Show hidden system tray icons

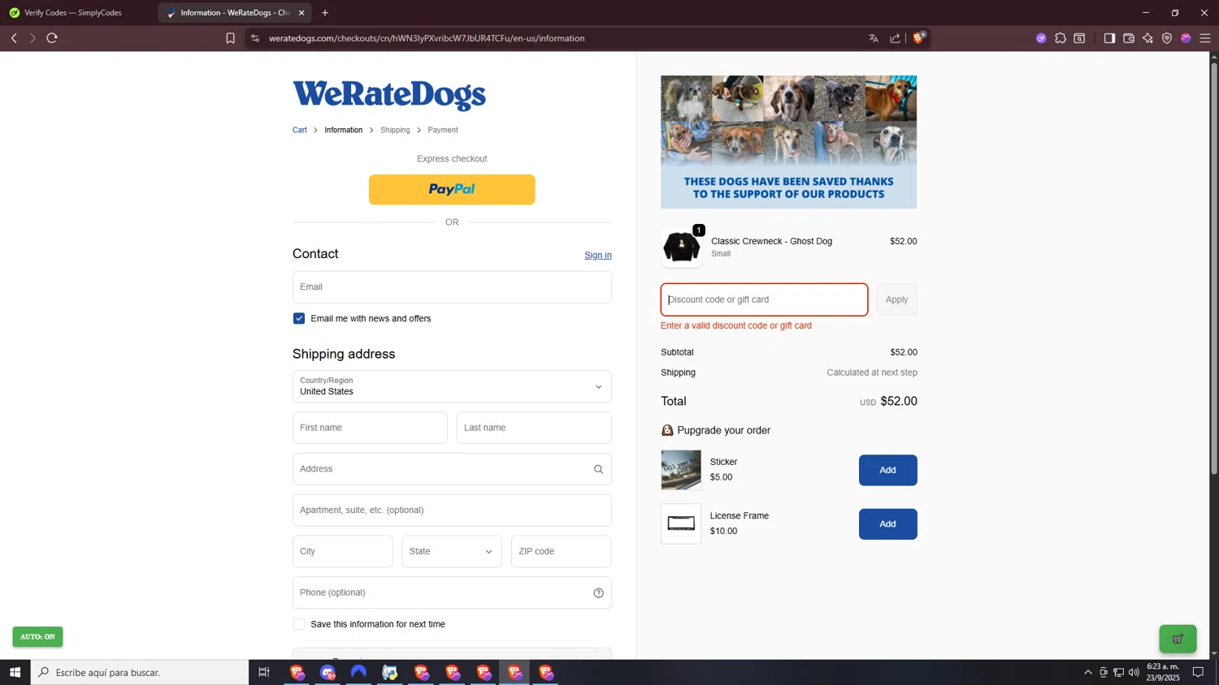click(x=1087, y=672)
